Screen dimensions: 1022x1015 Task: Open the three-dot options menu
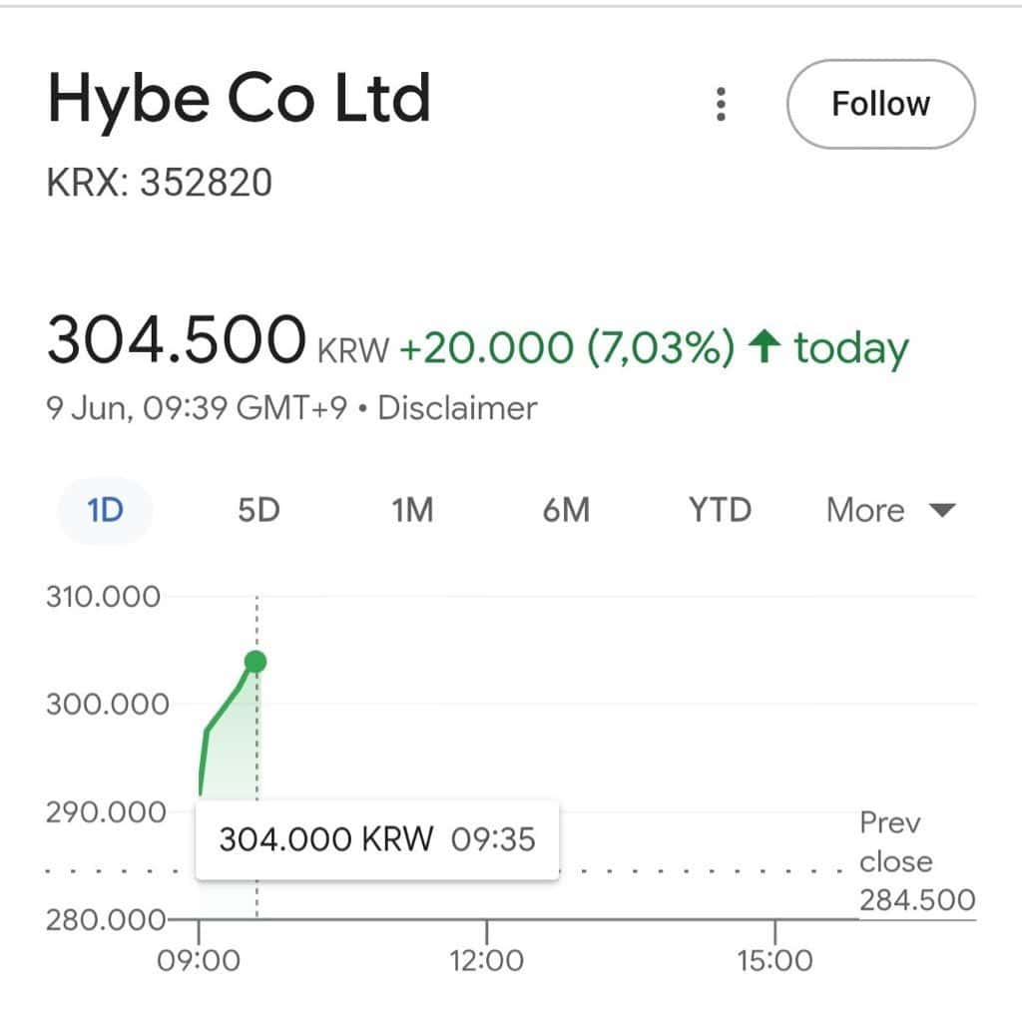pyautogui.click(x=721, y=104)
